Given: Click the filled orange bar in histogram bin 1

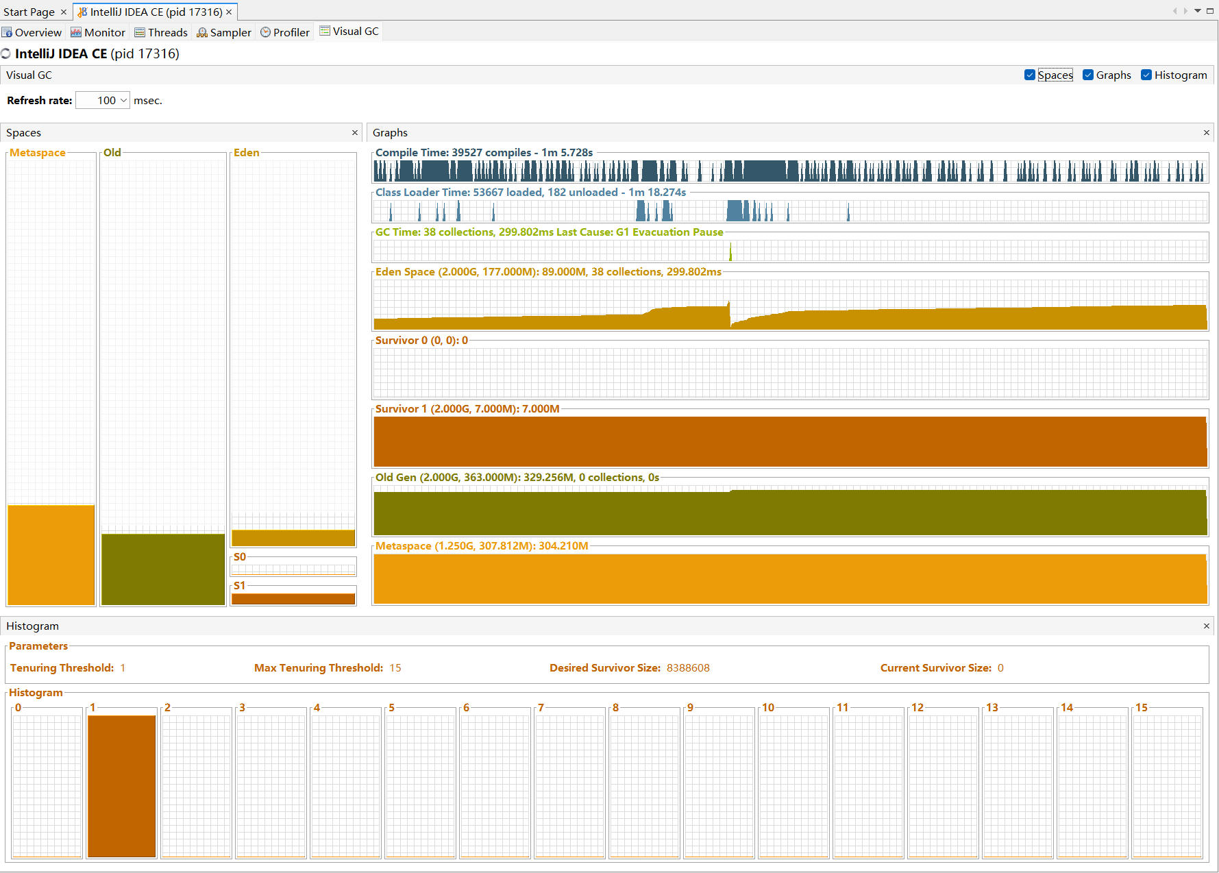Looking at the screenshot, I should (122, 786).
